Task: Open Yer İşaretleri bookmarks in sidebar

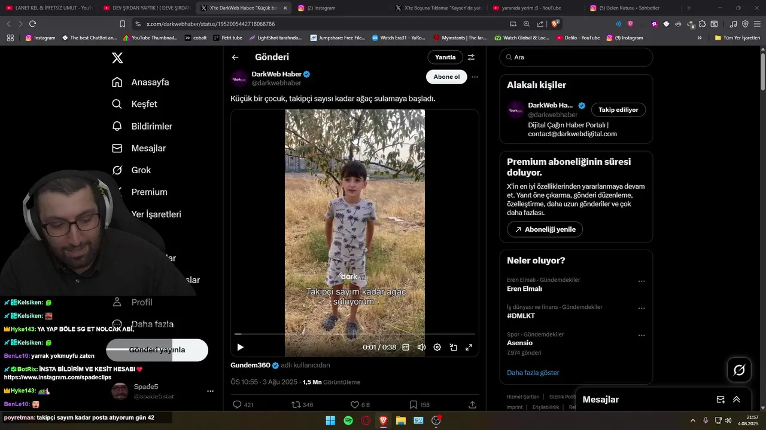Action: (x=156, y=214)
